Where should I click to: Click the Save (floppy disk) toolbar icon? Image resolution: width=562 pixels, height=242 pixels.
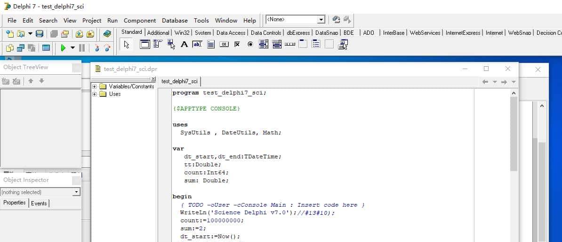40,34
